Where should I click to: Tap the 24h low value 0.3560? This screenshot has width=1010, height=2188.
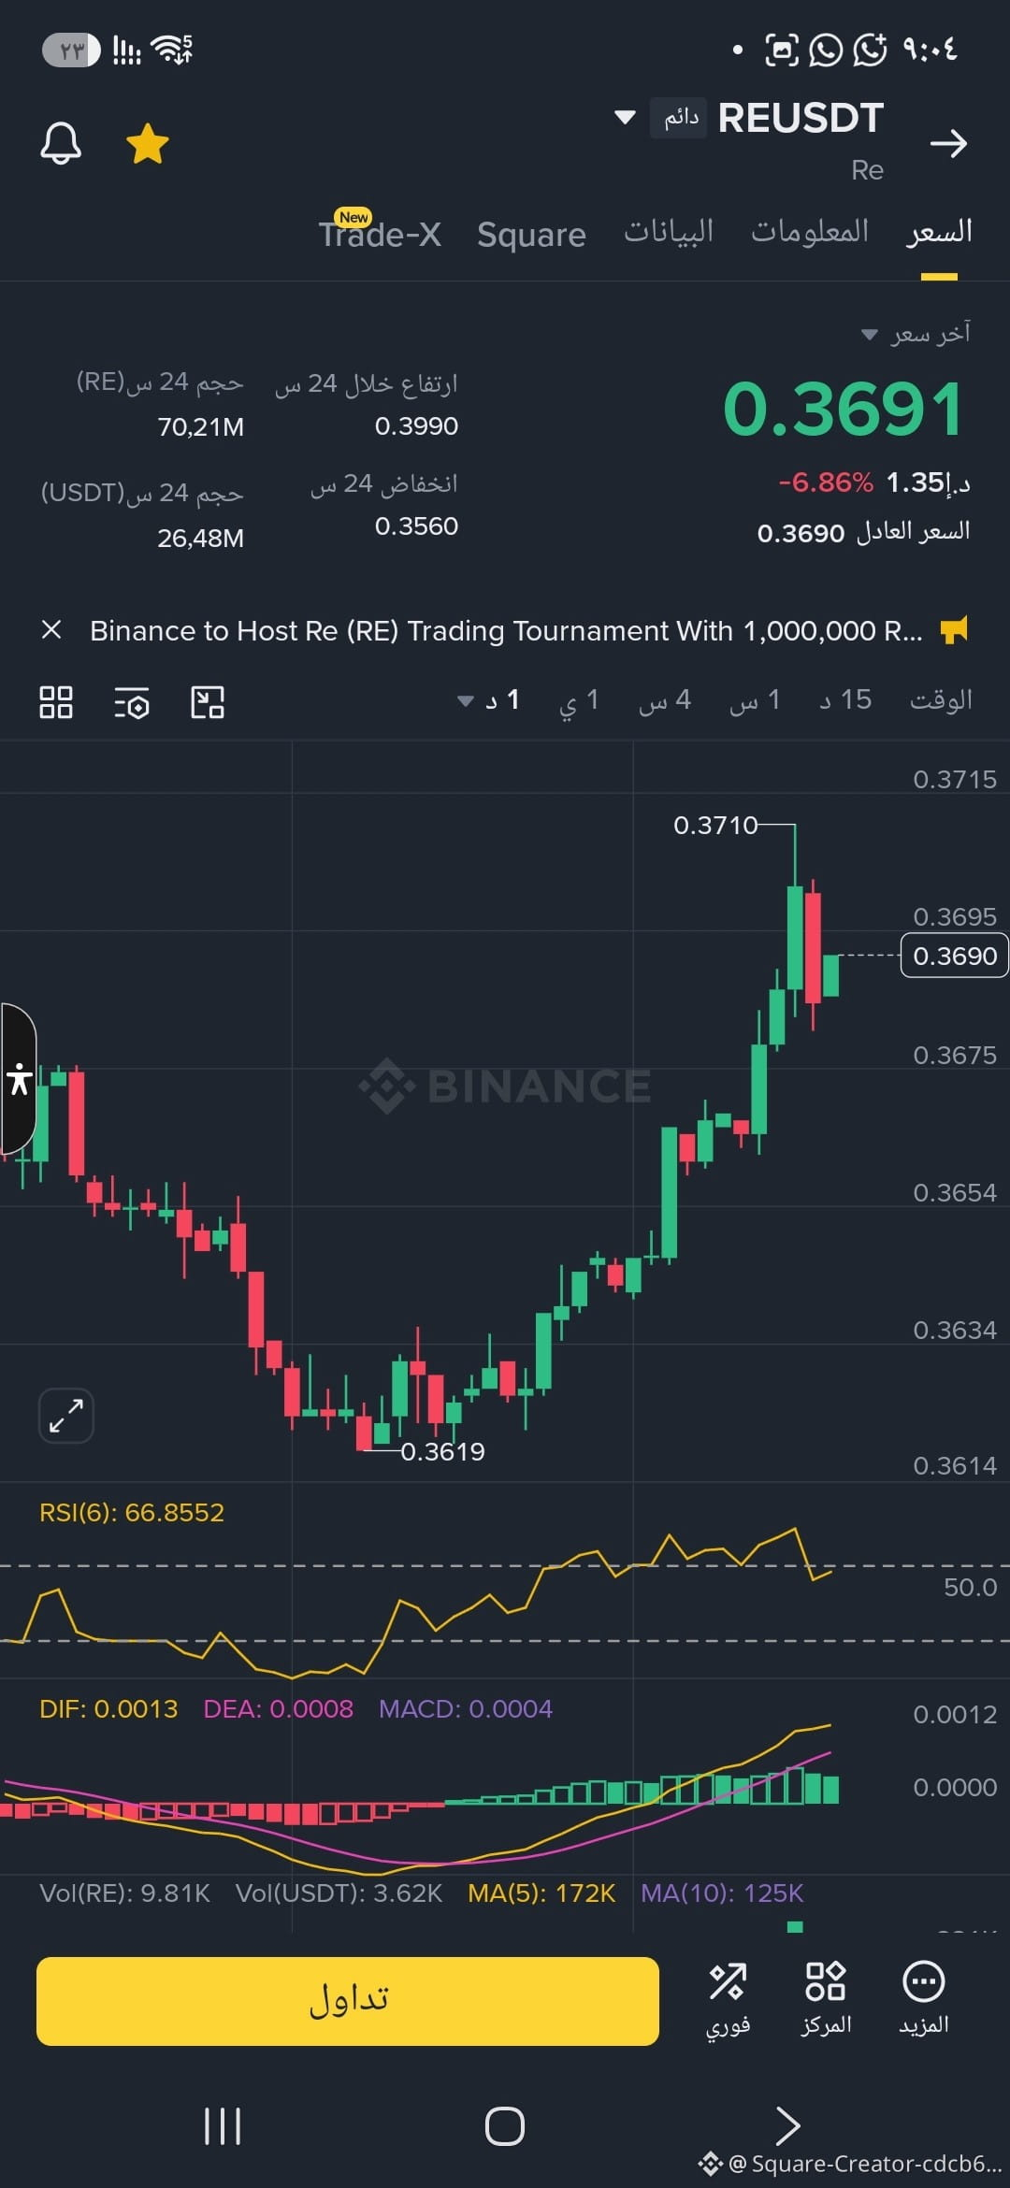[x=416, y=526]
